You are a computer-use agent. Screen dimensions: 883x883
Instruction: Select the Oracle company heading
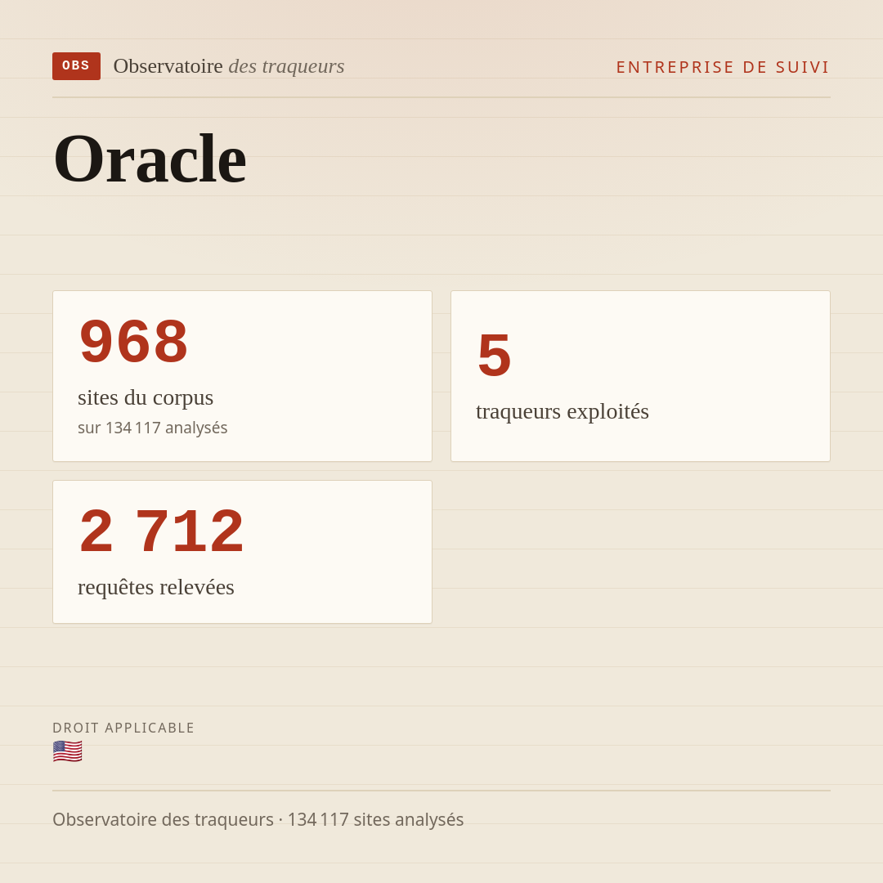[x=150, y=159]
